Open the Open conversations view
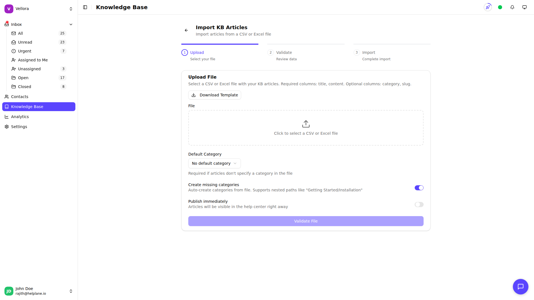The image size is (534, 300). 39,78
